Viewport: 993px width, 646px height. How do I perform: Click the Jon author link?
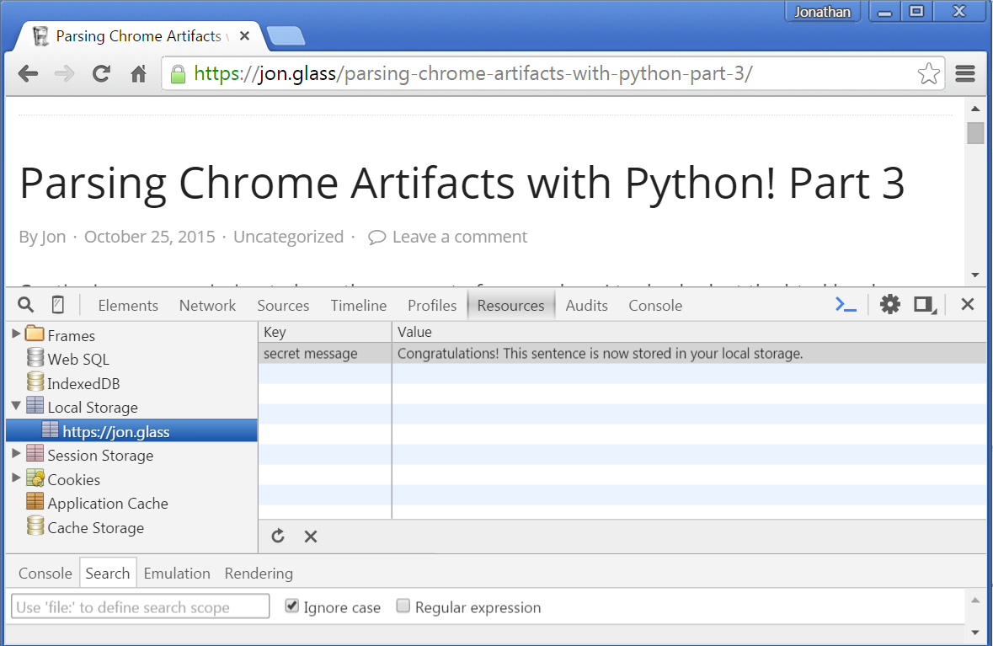coord(53,237)
